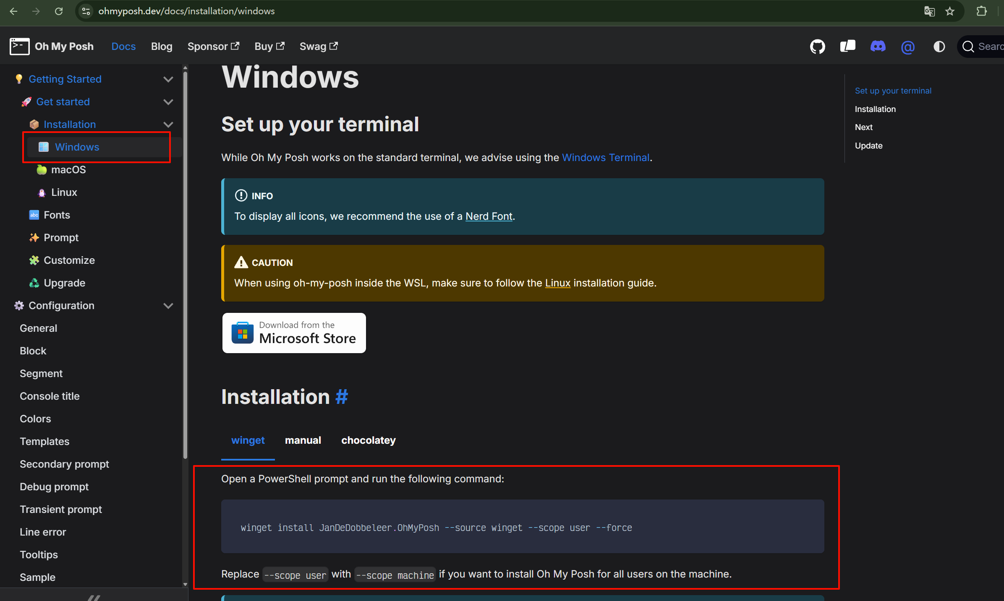Open the Tooltips page
This screenshot has width=1004, height=601.
39,555
